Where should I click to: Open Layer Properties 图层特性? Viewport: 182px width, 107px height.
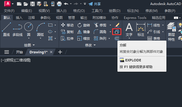point(171,32)
